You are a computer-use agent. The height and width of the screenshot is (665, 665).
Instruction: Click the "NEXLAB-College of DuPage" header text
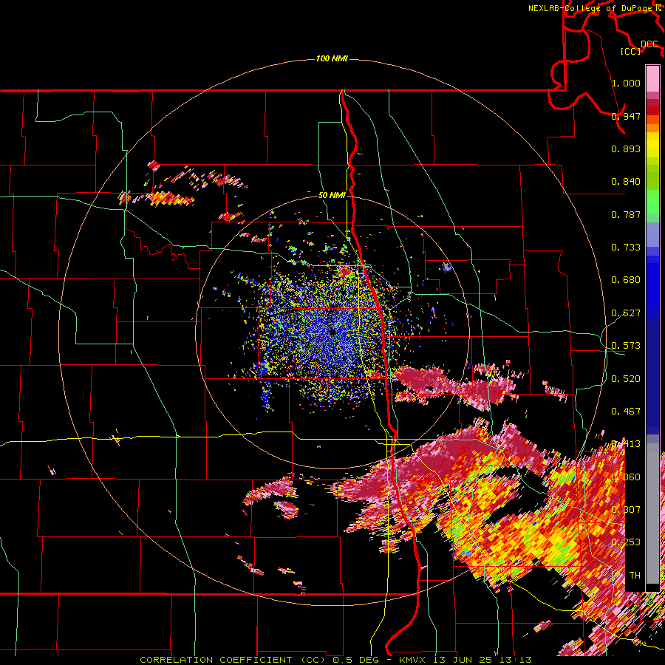click(592, 8)
